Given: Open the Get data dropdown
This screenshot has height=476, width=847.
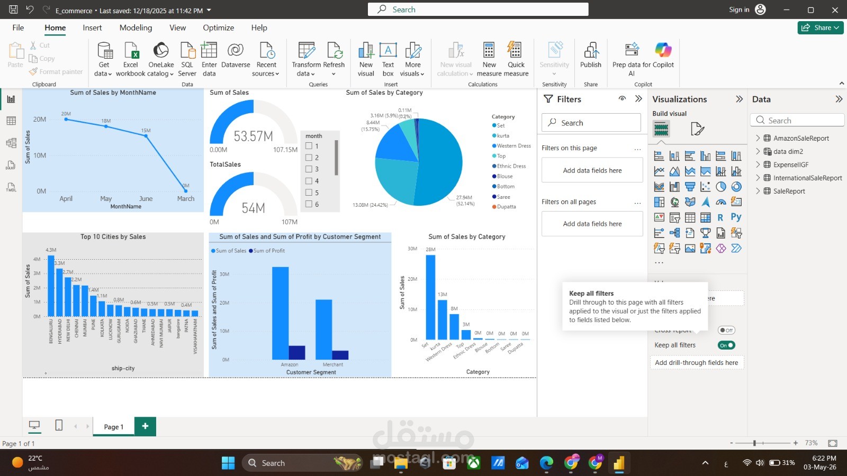Looking at the screenshot, I should (104, 69).
